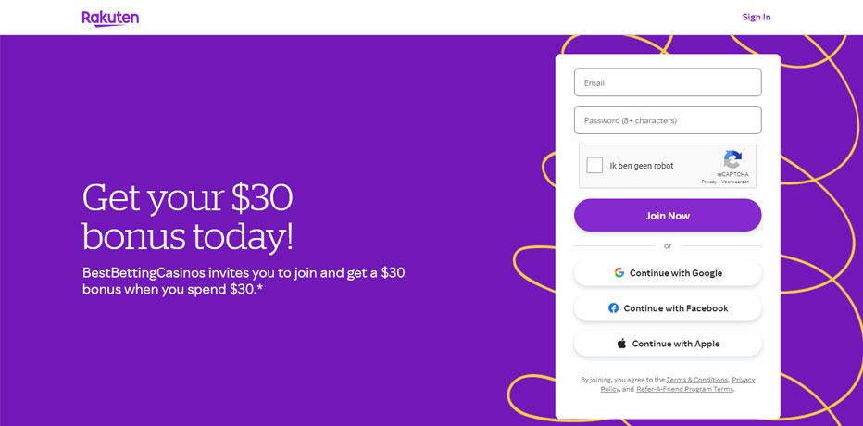Click the Apple logo icon
This screenshot has height=426, width=863.
pyautogui.click(x=621, y=344)
